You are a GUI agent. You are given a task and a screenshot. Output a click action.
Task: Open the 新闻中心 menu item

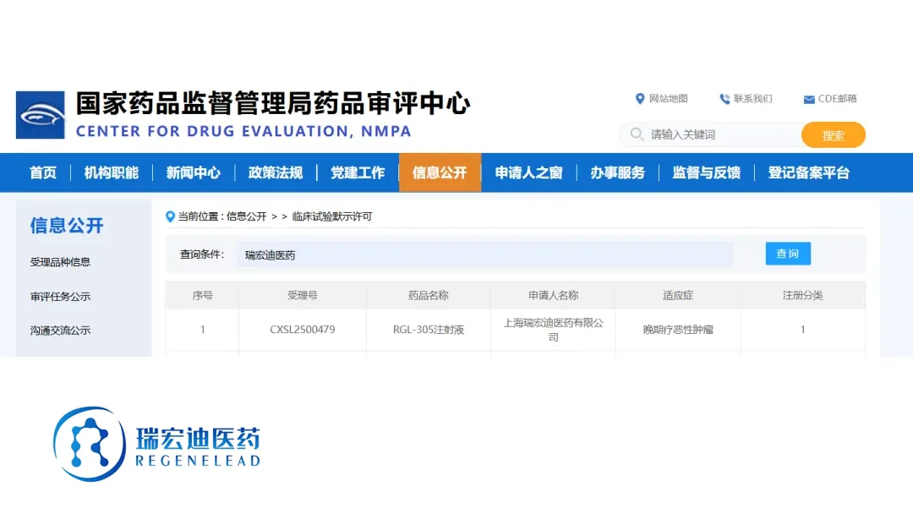pos(194,172)
